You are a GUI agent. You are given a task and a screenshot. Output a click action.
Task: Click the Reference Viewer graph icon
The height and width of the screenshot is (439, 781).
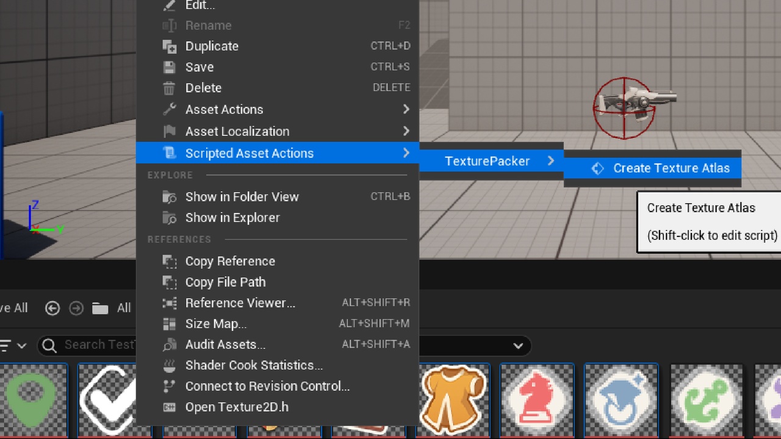coord(169,303)
